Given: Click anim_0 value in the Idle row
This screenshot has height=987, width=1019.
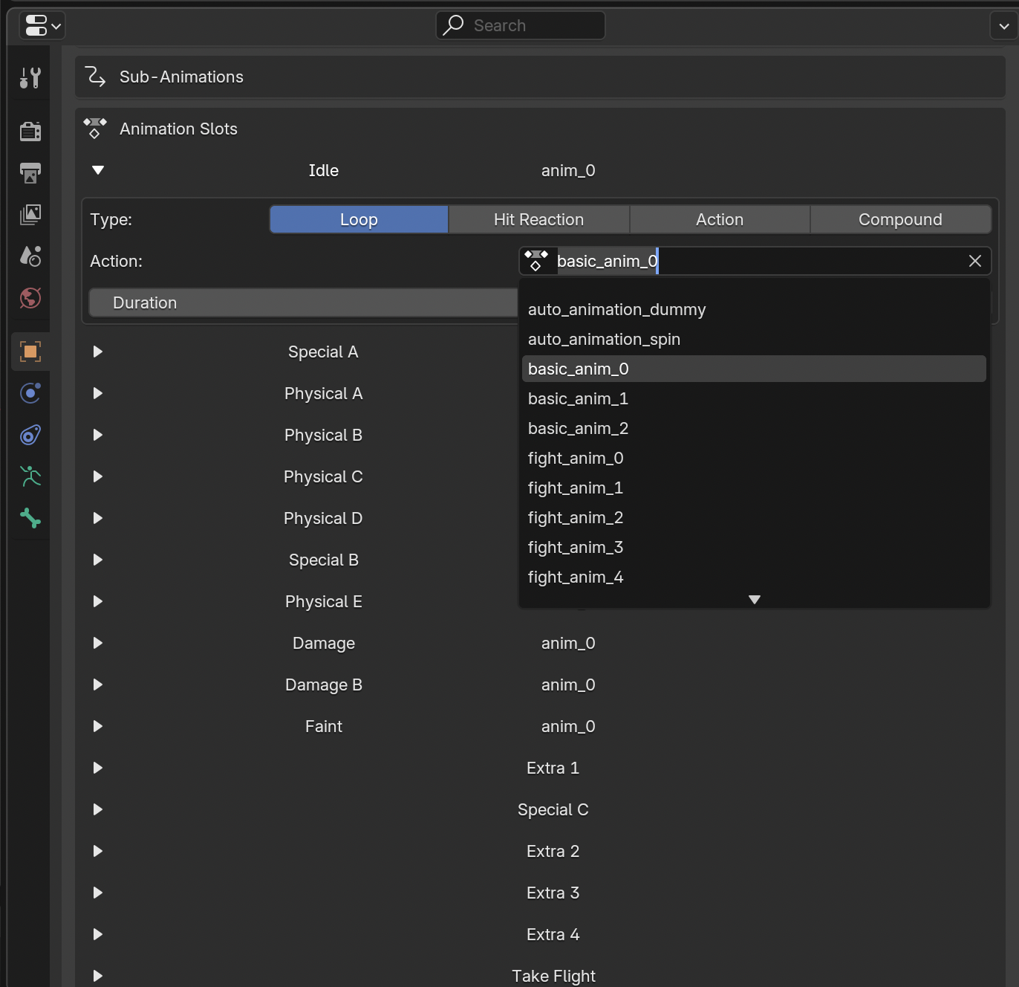Looking at the screenshot, I should click(x=568, y=170).
